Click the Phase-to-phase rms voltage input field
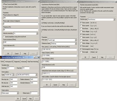The image size is (117, 101). pyautogui.click(x=21, y=18)
